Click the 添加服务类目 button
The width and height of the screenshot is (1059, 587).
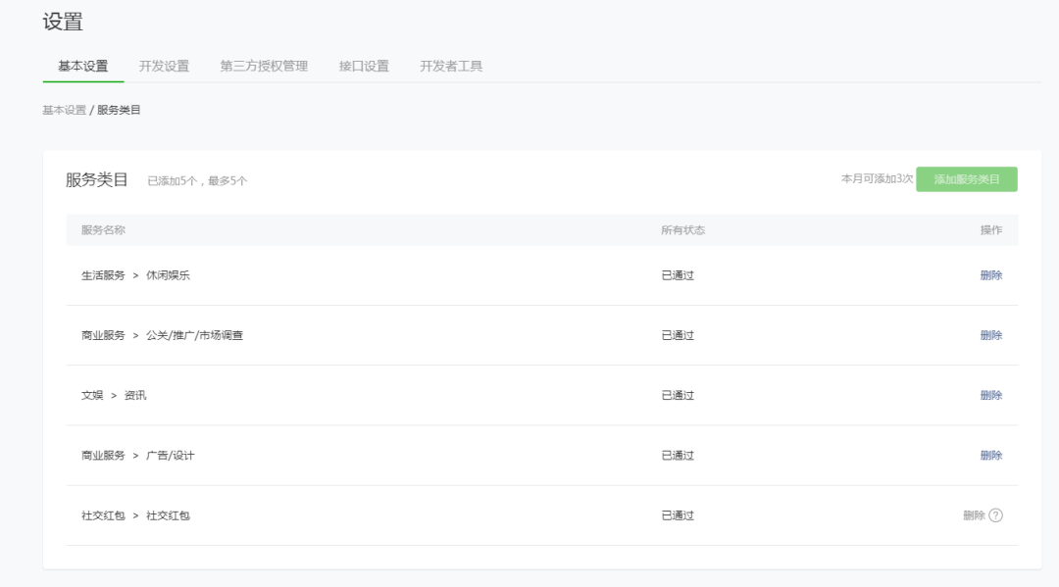click(967, 179)
